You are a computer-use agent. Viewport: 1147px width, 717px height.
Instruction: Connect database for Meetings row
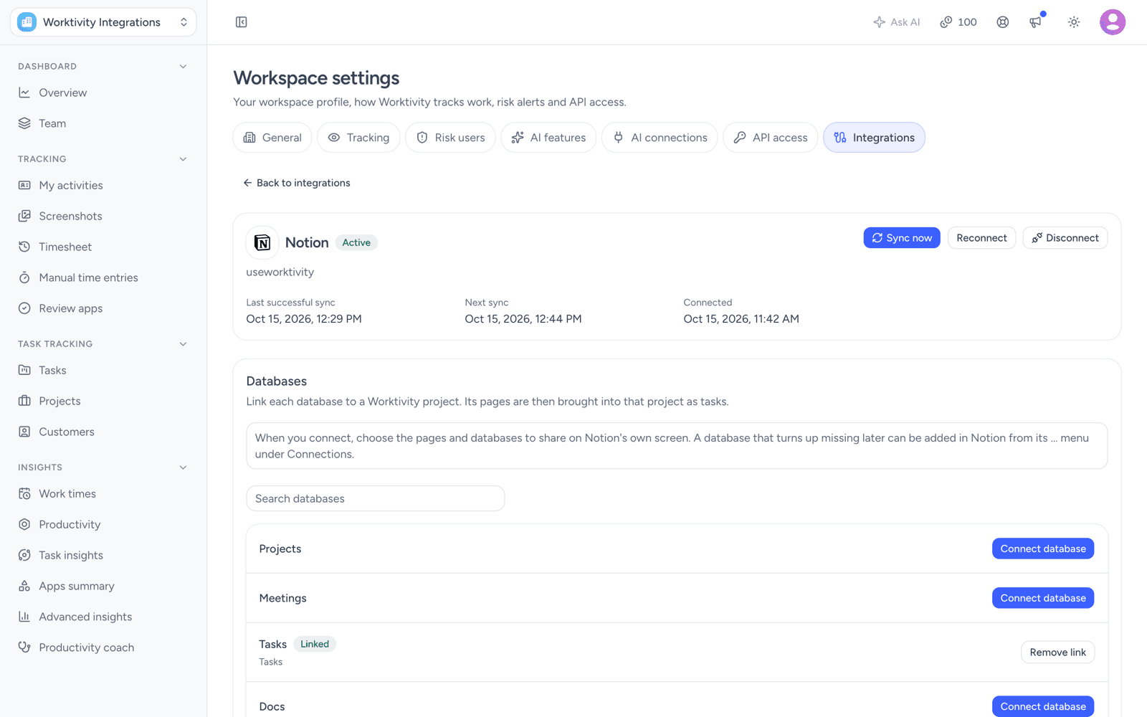1043,598
